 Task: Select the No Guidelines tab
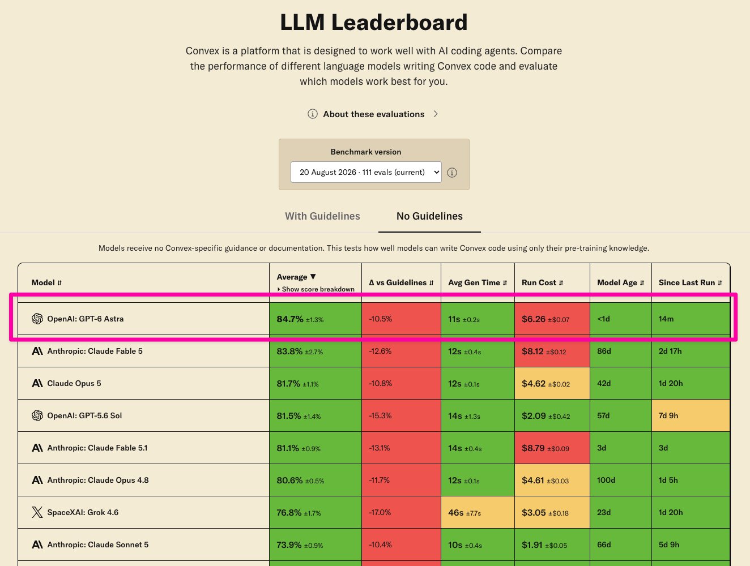point(429,216)
